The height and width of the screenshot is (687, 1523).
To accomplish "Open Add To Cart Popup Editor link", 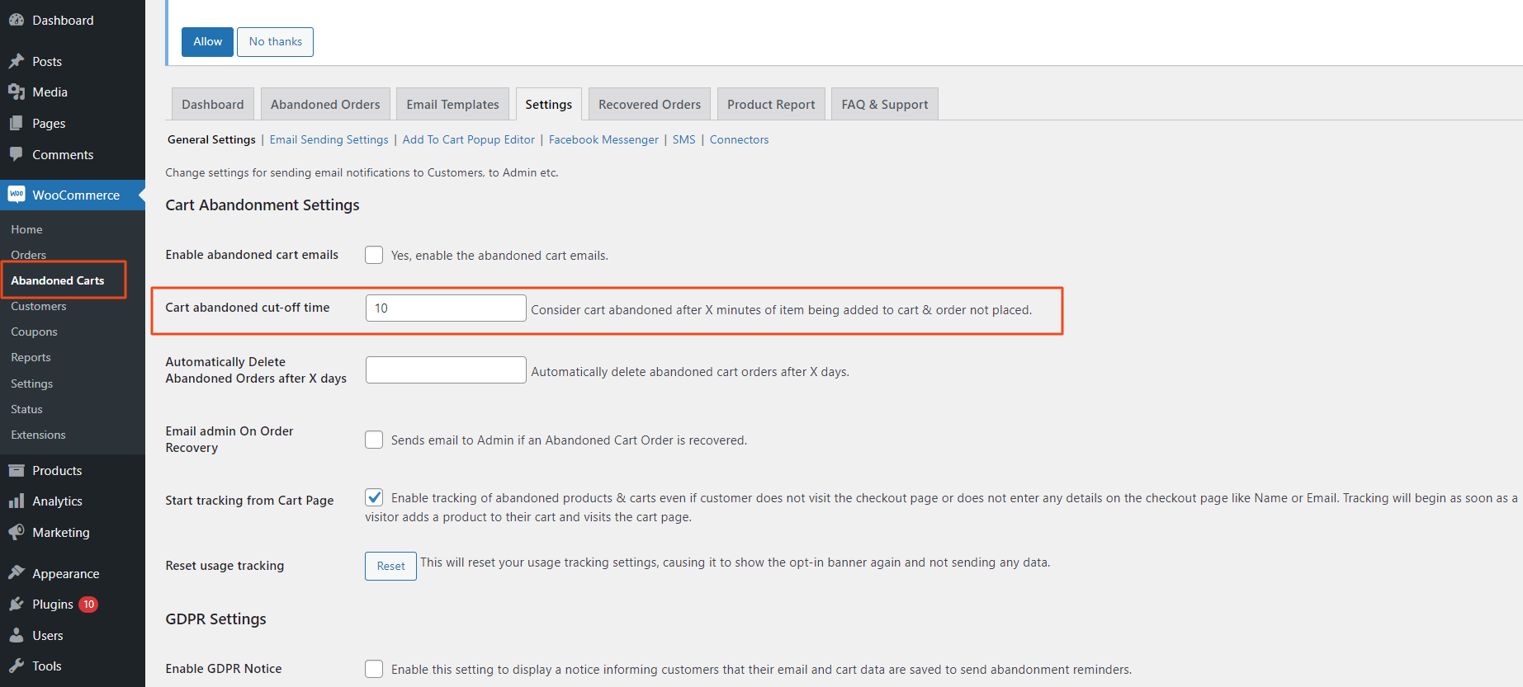I will tap(468, 139).
